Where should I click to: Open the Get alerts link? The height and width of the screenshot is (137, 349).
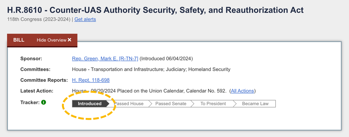[85, 19]
